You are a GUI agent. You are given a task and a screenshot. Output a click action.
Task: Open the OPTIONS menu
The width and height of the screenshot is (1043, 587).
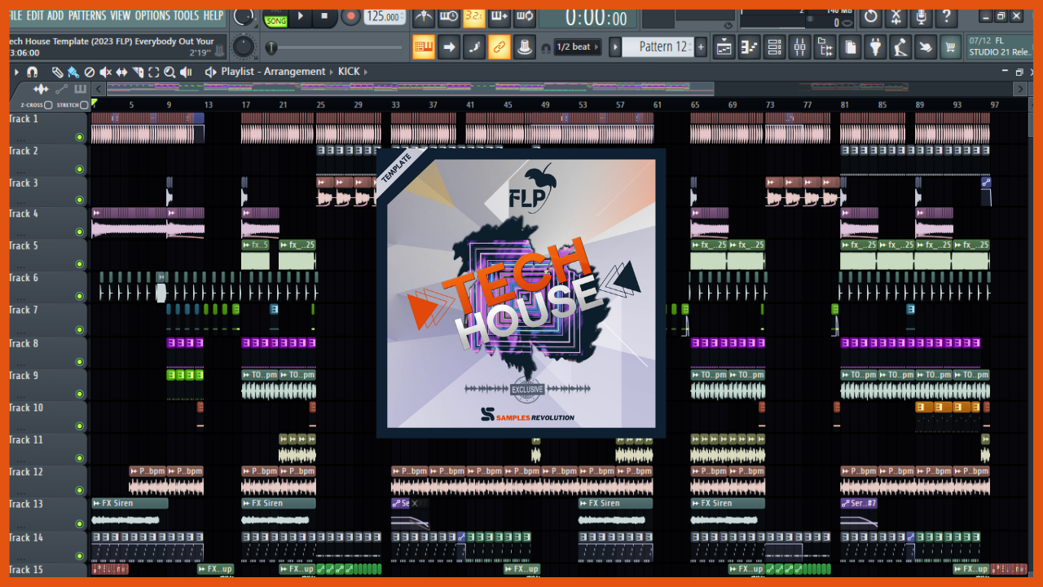click(x=152, y=15)
